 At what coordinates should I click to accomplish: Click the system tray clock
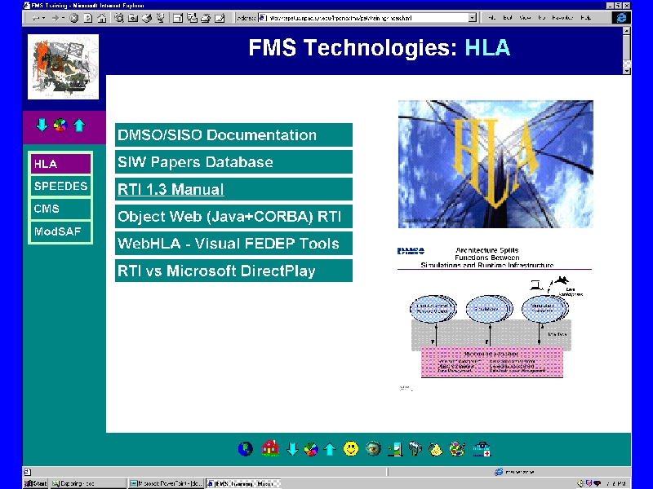[x=616, y=483]
